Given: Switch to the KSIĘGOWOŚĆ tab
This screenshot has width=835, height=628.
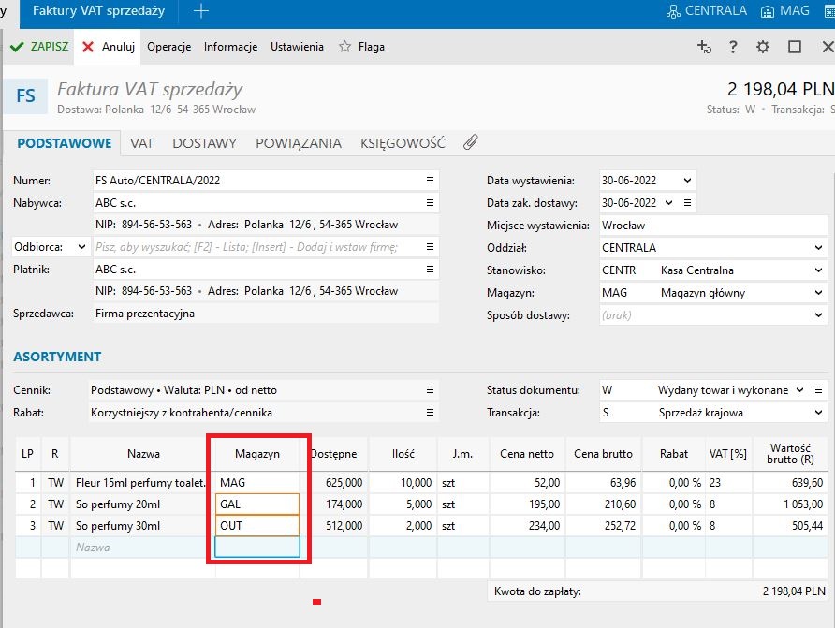Looking at the screenshot, I should tap(403, 143).
